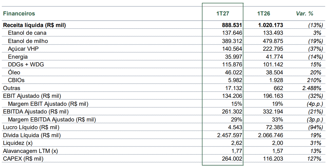This screenshot has height=166, width=328.
Task: Click the 'Energia' row label
Action: [18, 57]
